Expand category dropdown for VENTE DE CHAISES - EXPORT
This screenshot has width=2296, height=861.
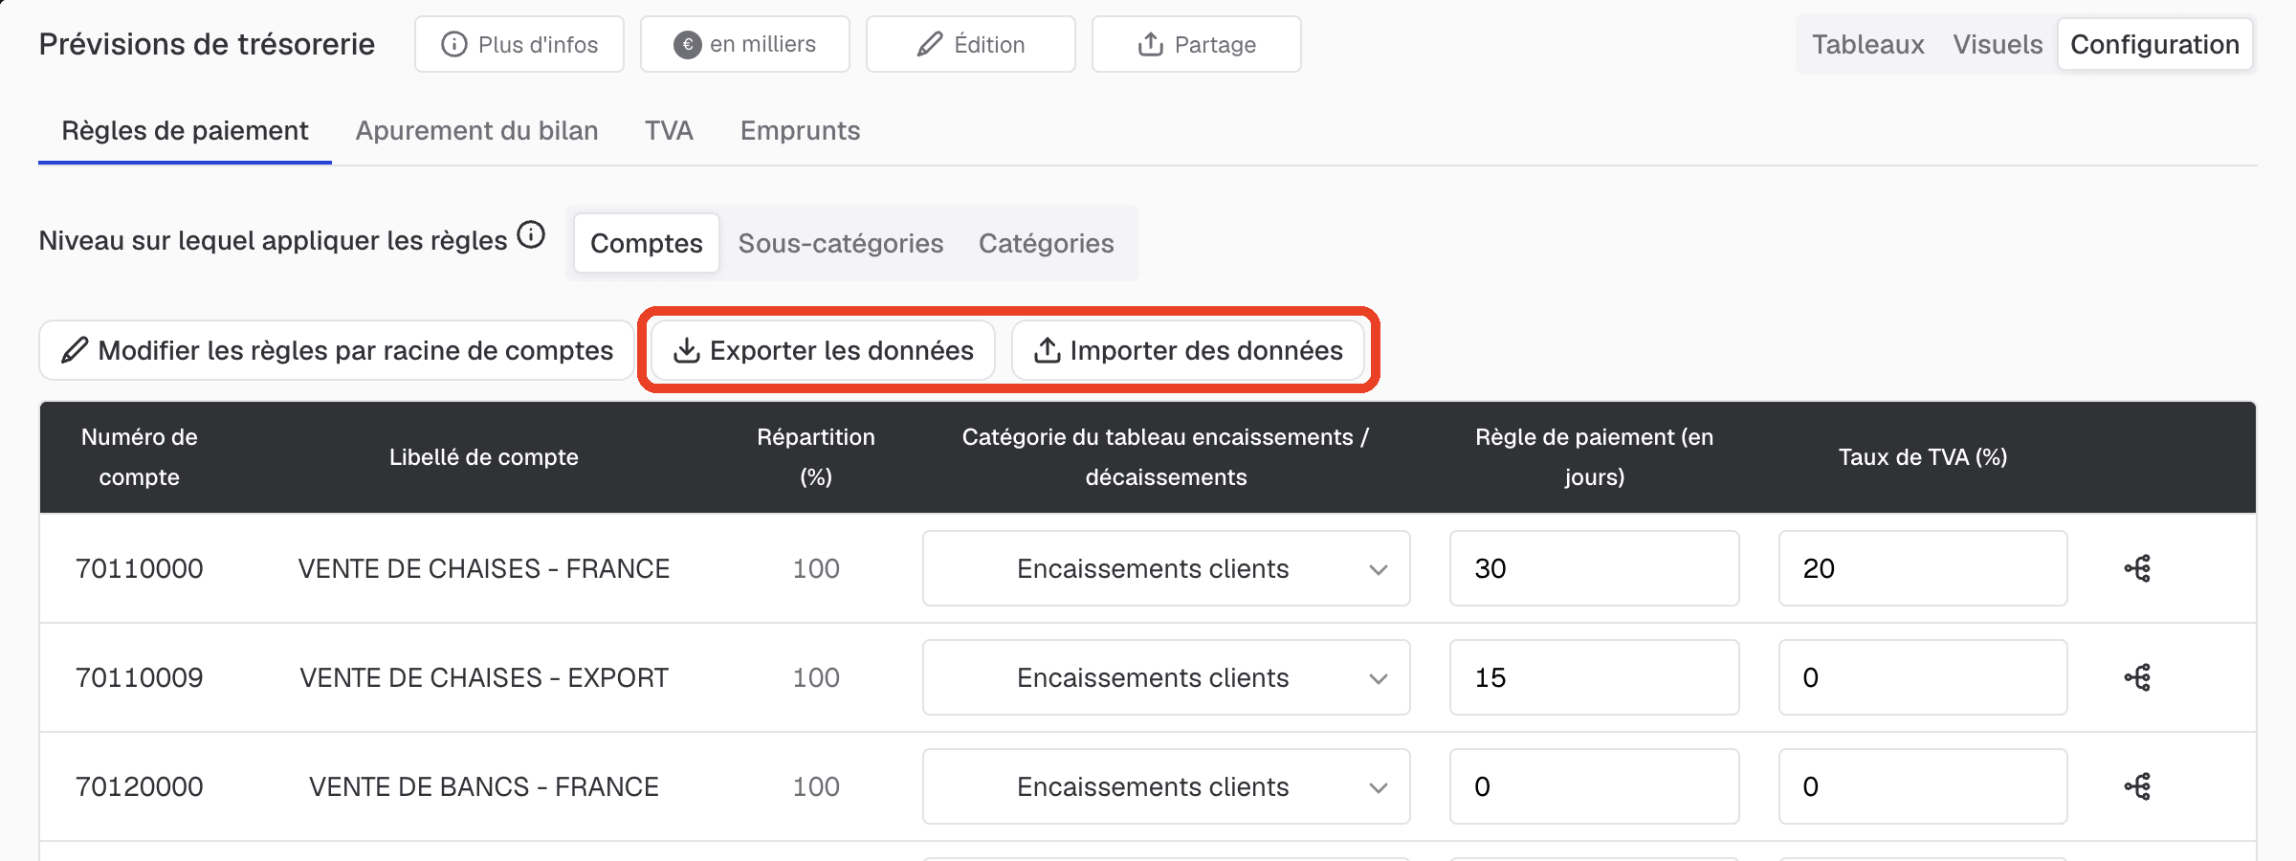pos(1166,677)
